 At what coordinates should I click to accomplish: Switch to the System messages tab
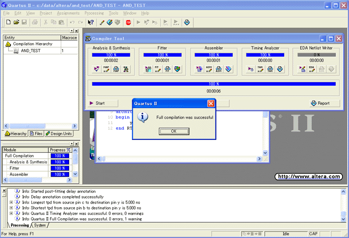point(40,225)
